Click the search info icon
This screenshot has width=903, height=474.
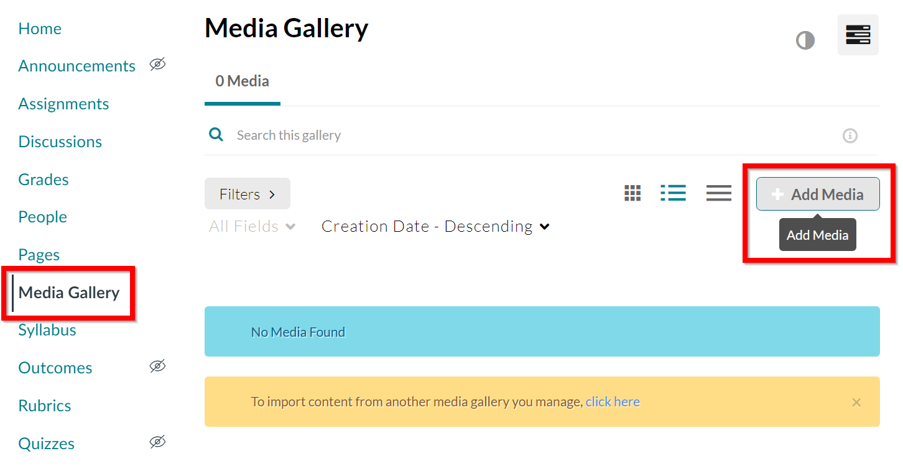pos(850,135)
